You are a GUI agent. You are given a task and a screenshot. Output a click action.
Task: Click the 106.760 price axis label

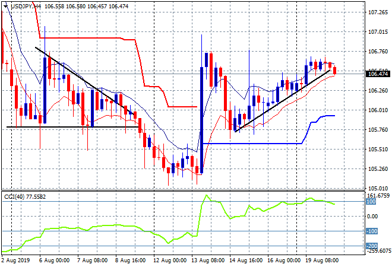[378, 52]
